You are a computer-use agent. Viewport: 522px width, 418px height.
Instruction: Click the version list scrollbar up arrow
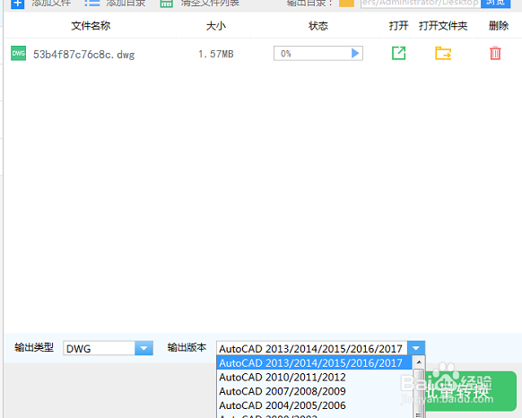(419, 362)
